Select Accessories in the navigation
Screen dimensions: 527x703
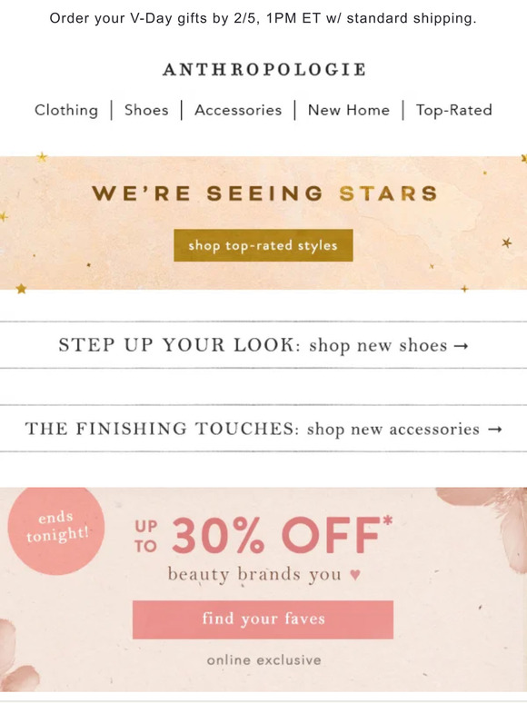pos(238,110)
